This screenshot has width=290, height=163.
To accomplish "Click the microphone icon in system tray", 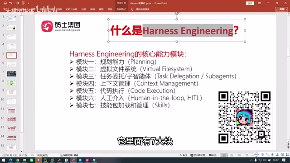I will pos(256,160).
